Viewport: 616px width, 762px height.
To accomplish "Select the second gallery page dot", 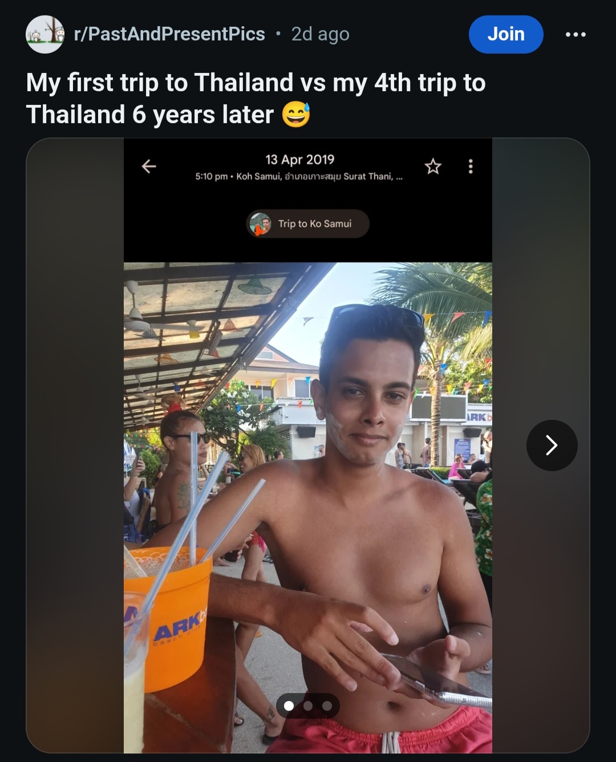I will 308,706.
